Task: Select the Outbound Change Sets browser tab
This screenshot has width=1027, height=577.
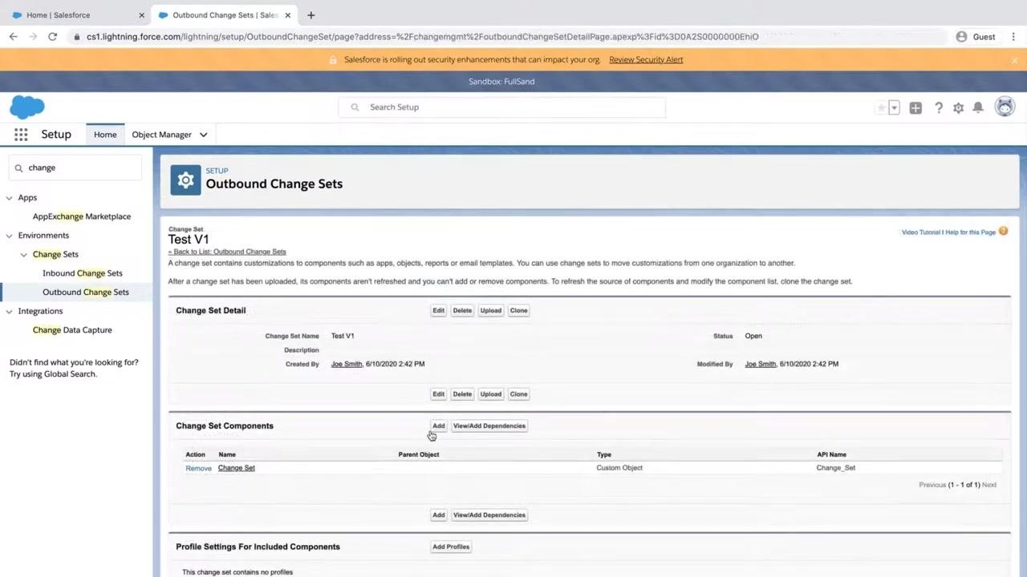Action: pyautogui.click(x=224, y=15)
